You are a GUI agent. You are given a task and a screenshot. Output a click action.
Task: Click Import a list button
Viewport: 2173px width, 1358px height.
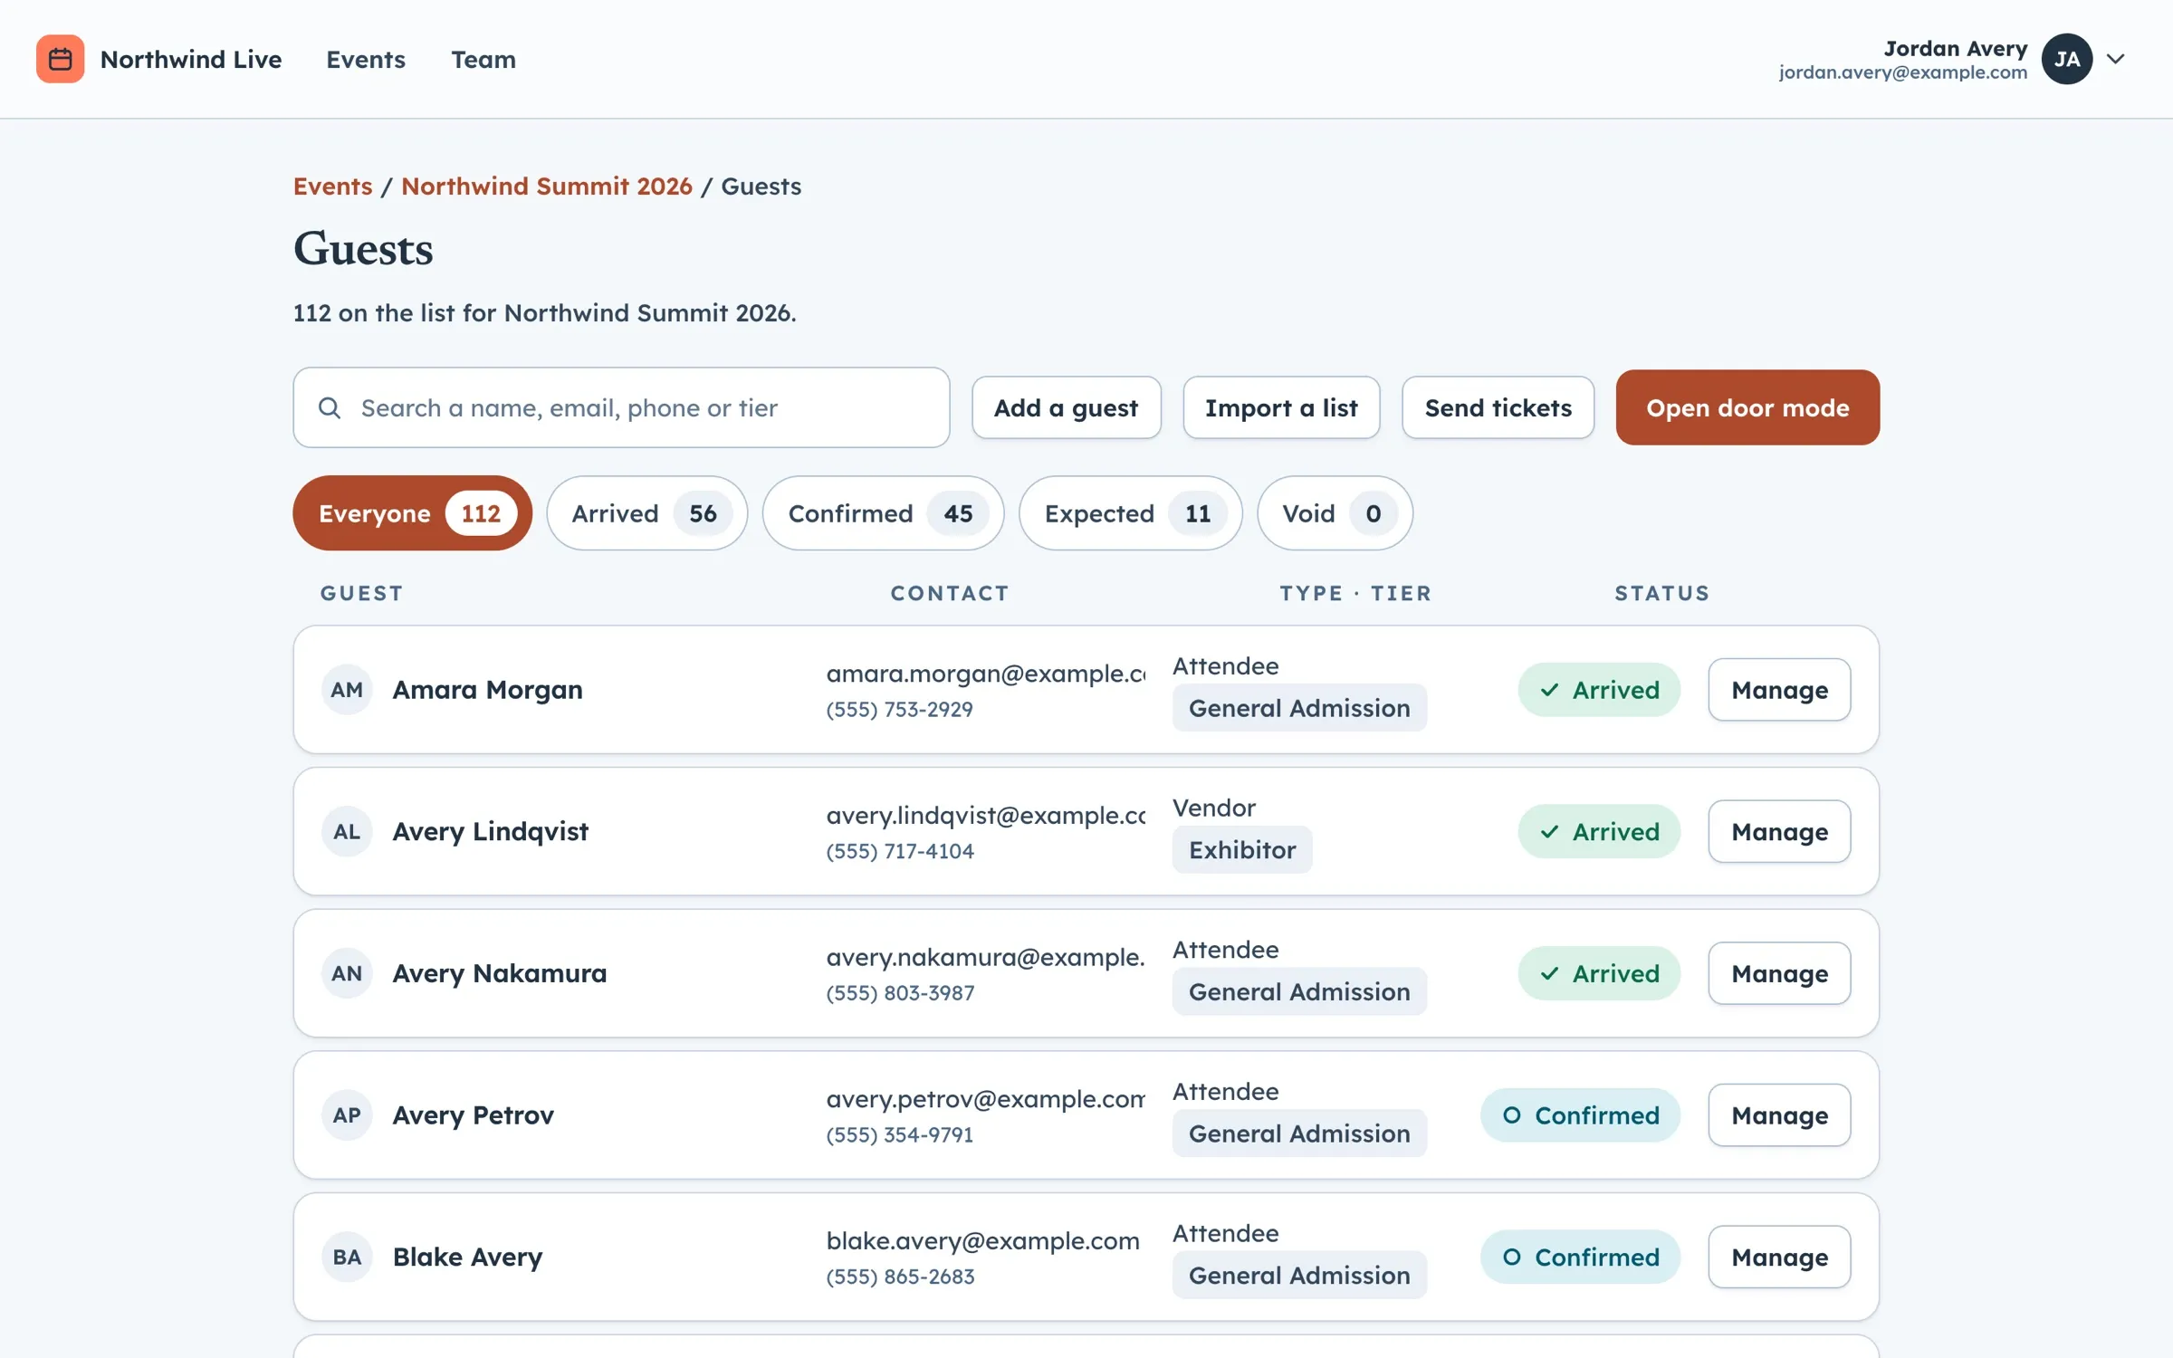click(1281, 407)
